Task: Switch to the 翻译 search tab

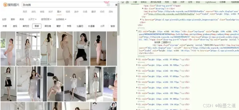Action: point(94,12)
